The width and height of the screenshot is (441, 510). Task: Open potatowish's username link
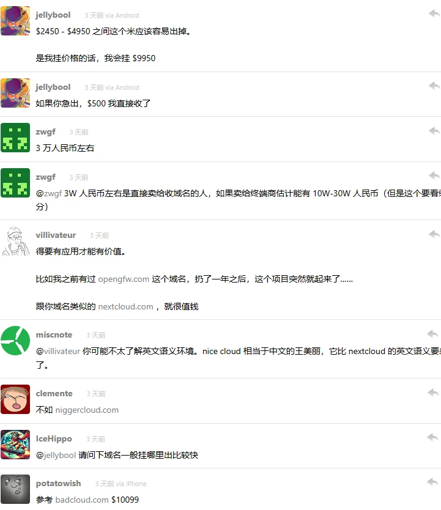(58, 483)
